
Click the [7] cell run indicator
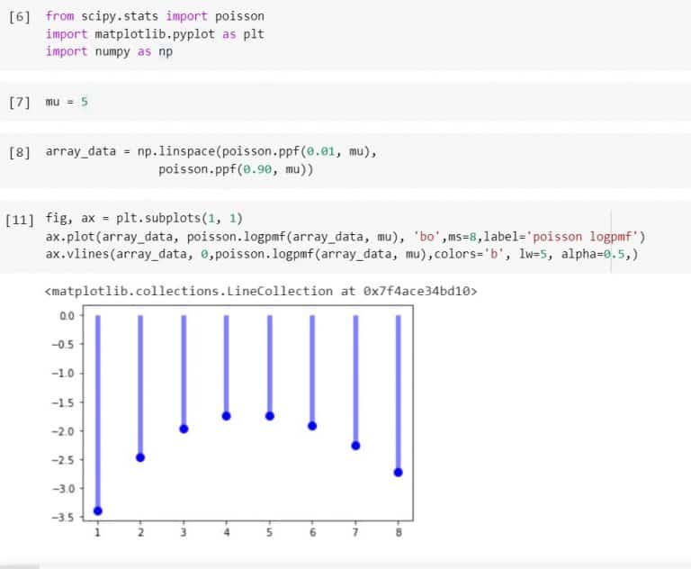(x=20, y=103)
